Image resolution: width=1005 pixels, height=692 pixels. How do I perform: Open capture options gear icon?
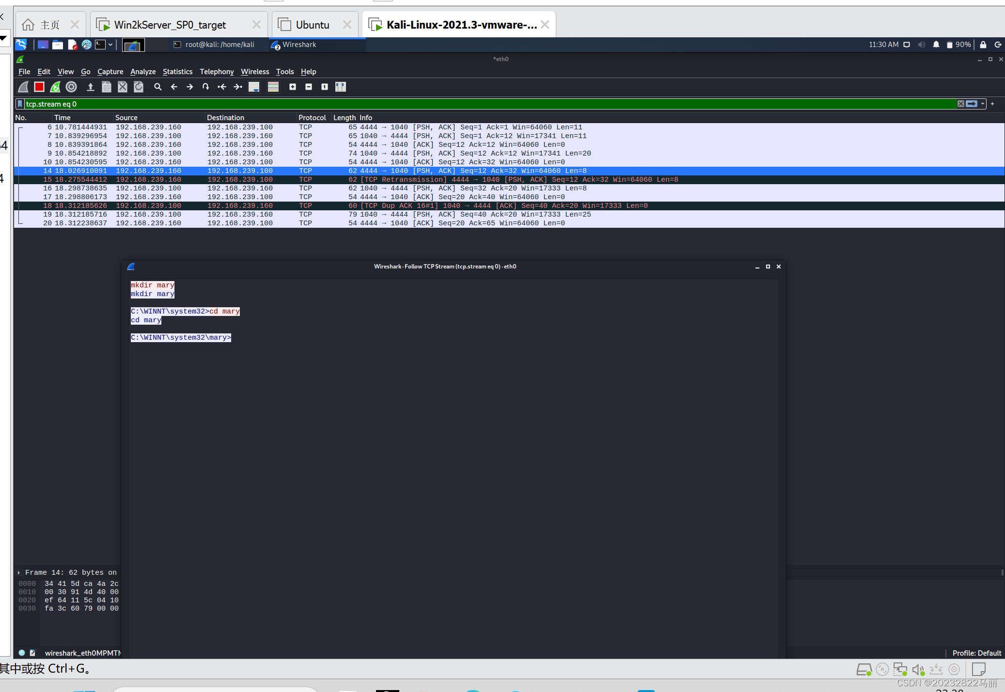click(x=71, y=87)
